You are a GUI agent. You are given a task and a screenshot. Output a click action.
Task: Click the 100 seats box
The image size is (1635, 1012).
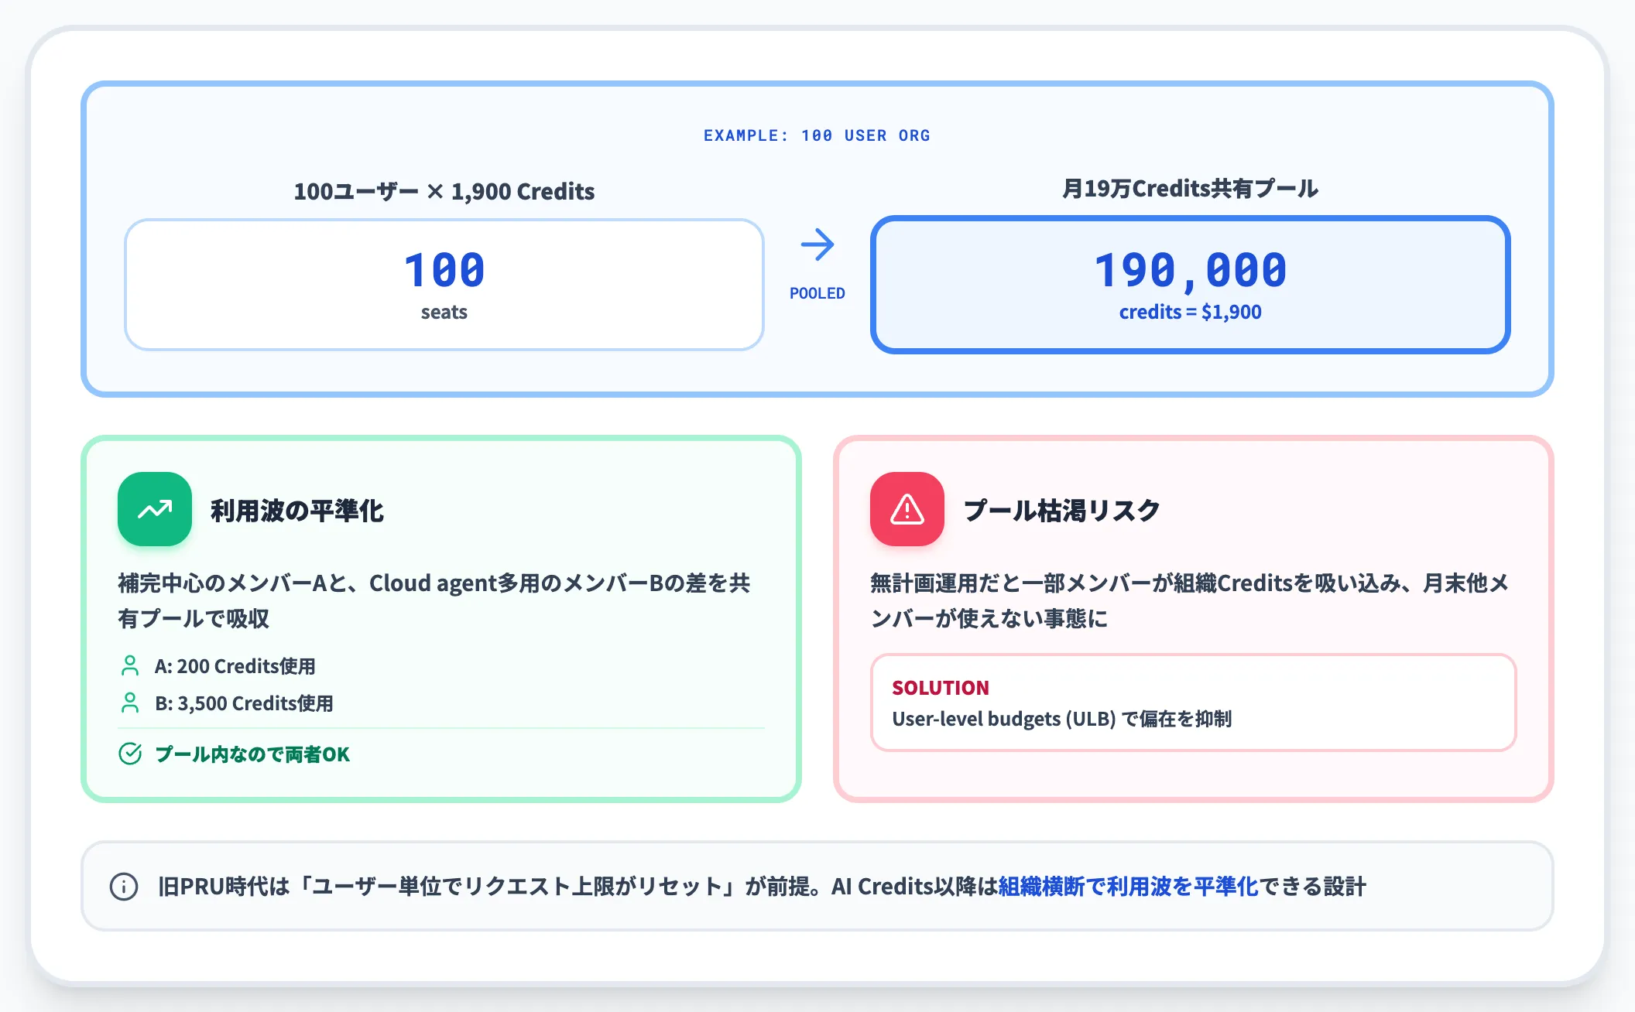444,285
